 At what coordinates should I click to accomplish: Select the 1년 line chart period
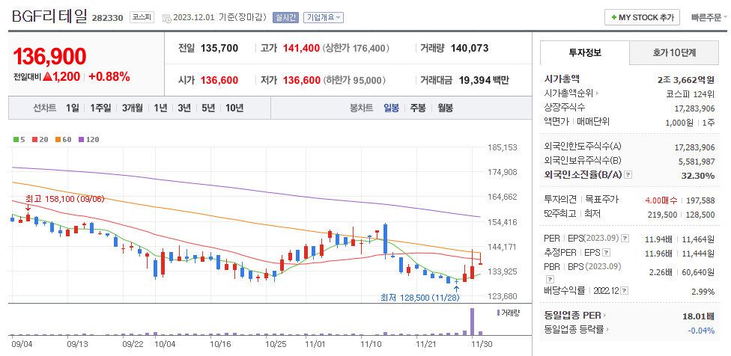(160, 108)
